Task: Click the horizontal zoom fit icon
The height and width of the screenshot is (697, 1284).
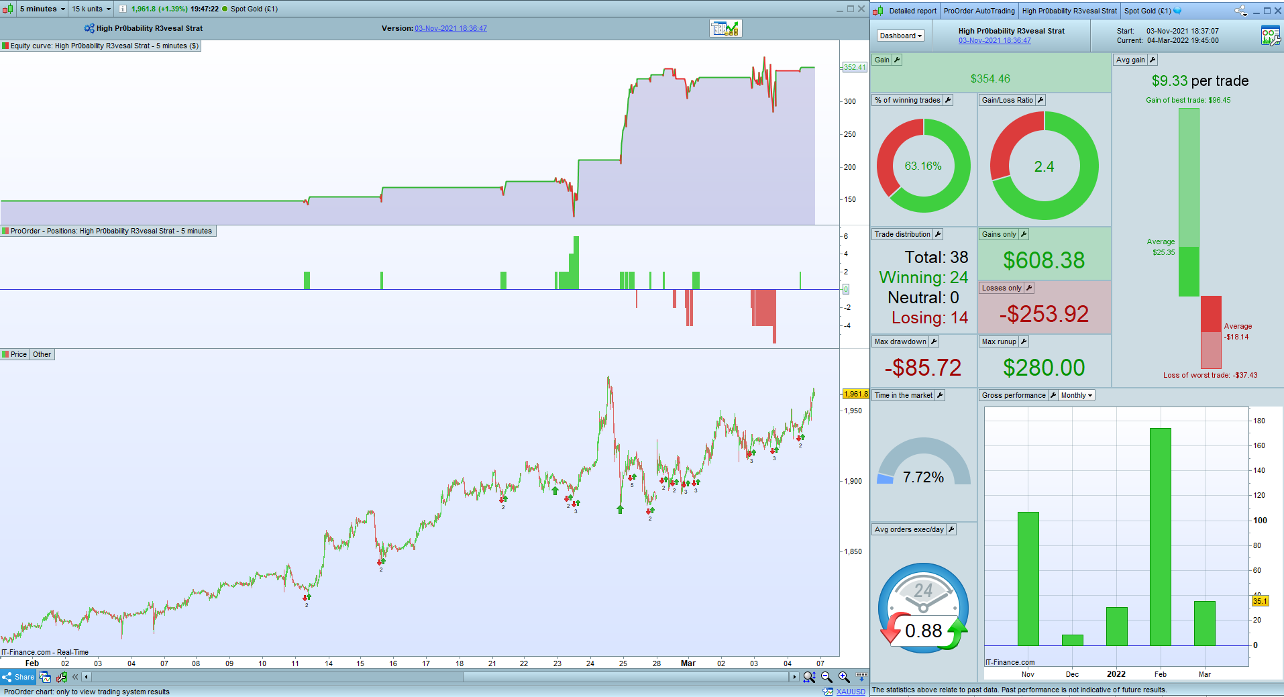Action: [810, 677]
